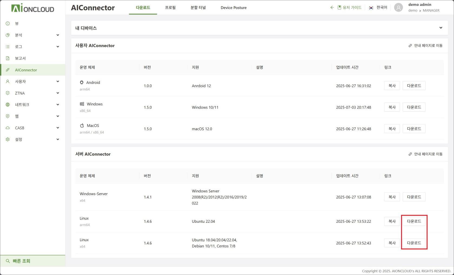The image size is (454, 275).
Task: Click the AIONCLOUD logo
Action: (32, 8)
